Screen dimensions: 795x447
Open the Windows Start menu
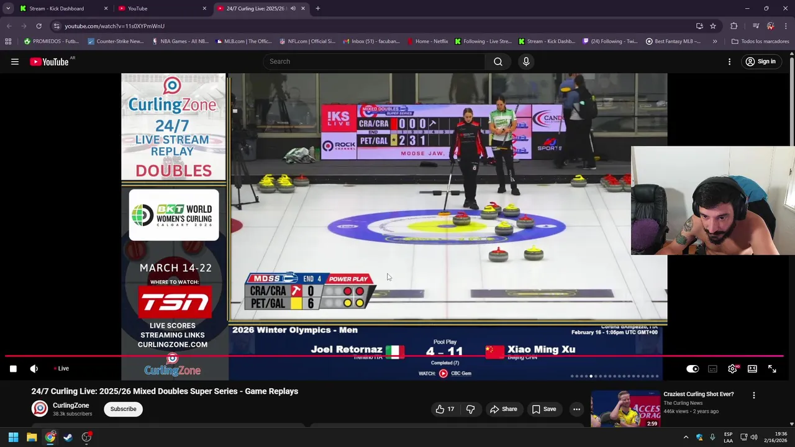click(x=13, y=437)
